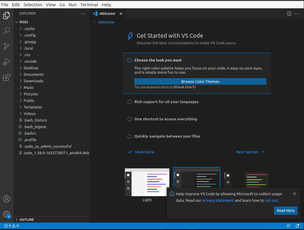The height and width of the screenshot is (230, 304).
Task: Open the privacy statement link
Action: (x=218, y=201)
